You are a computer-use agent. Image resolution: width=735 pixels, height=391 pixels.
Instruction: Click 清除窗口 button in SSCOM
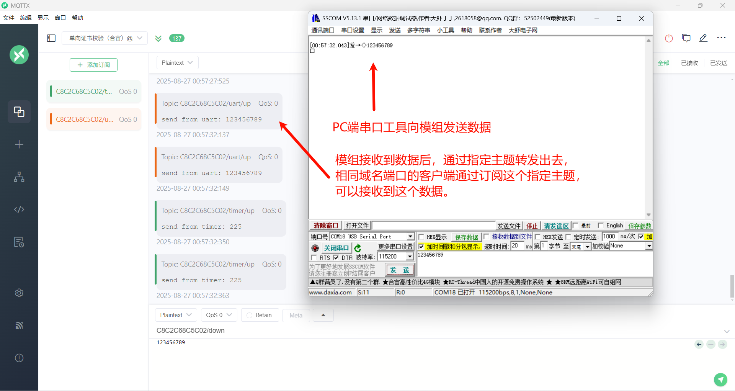(x=326, y=226)
